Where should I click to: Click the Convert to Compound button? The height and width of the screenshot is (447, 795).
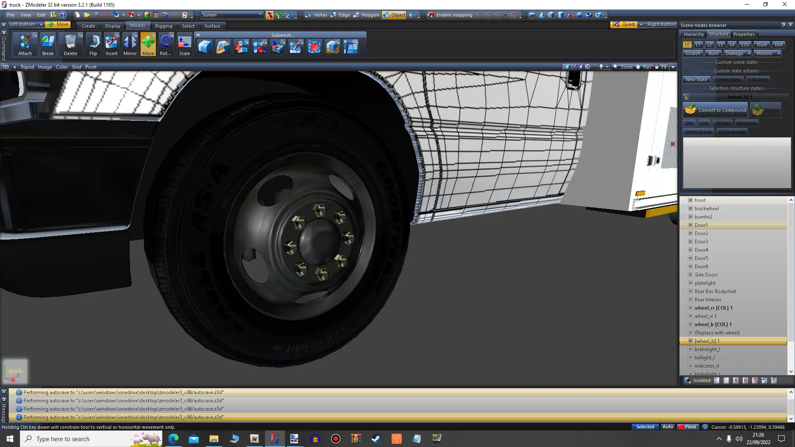(x=715, y=110)
